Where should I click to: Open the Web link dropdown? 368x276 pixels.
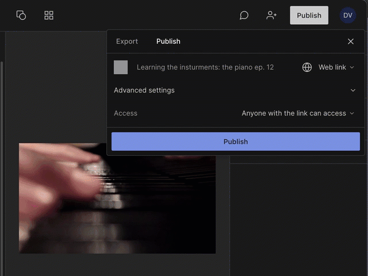coord(336,67)
